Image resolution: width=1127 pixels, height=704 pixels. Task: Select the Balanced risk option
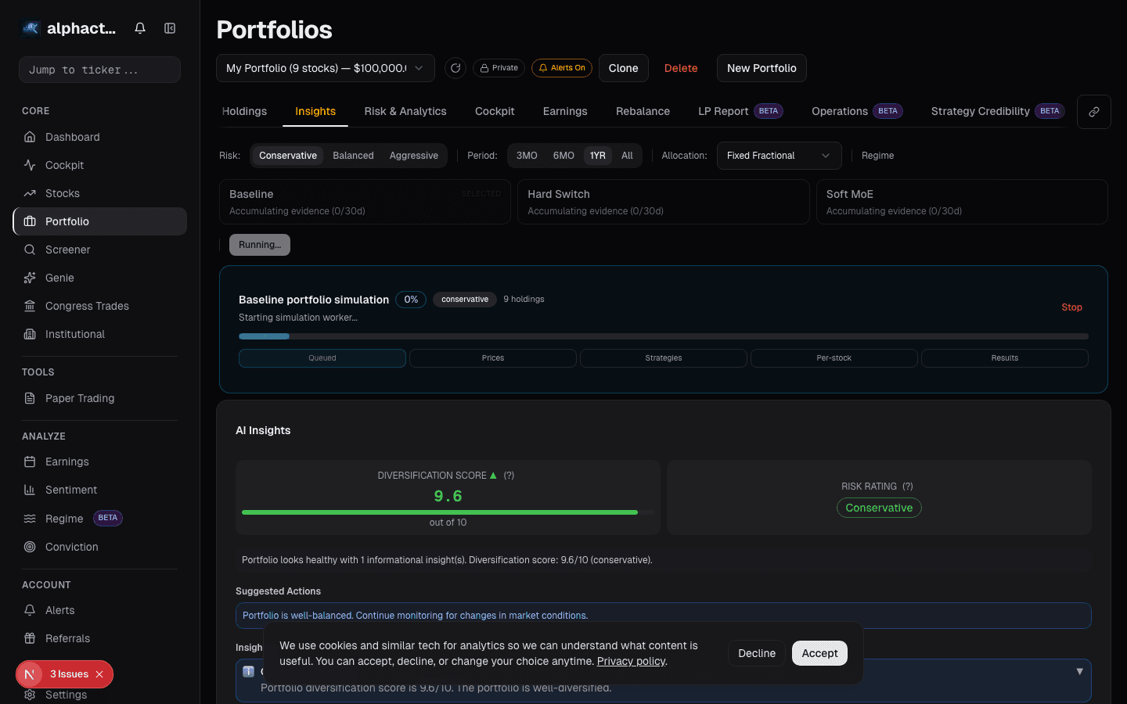point(353,156)
